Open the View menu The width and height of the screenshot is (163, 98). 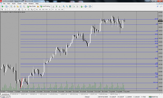[9, 4]
